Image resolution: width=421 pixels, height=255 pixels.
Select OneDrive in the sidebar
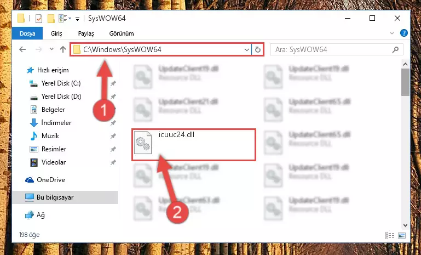coord(51,180)
